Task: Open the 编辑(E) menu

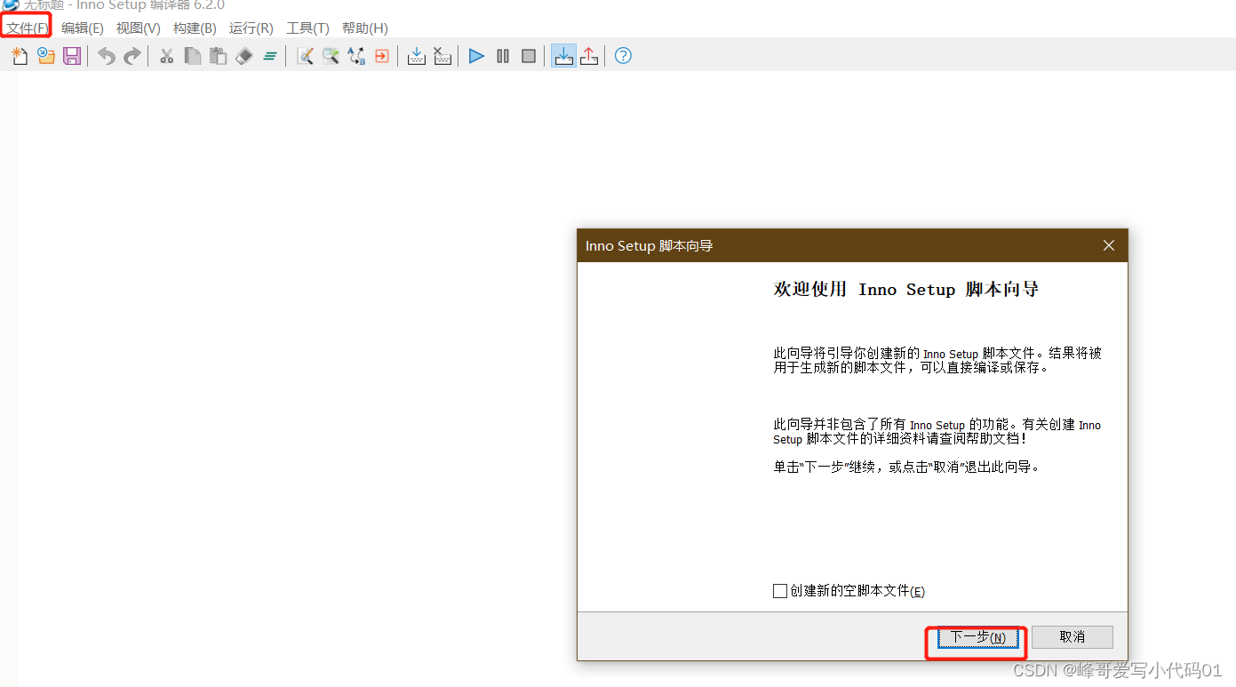Action: 83,28
